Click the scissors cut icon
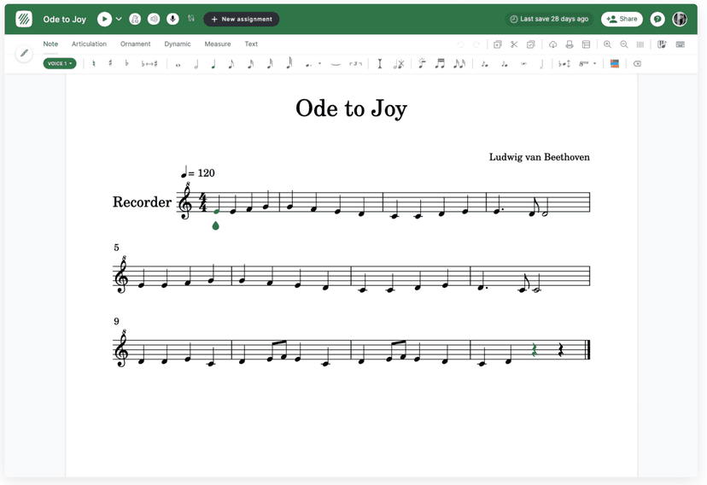This screenshot has height=485, width=707. 514,44
